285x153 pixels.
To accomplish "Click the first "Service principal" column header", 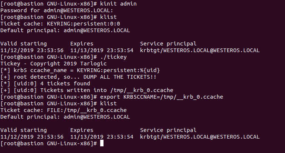I will [168, 44].
